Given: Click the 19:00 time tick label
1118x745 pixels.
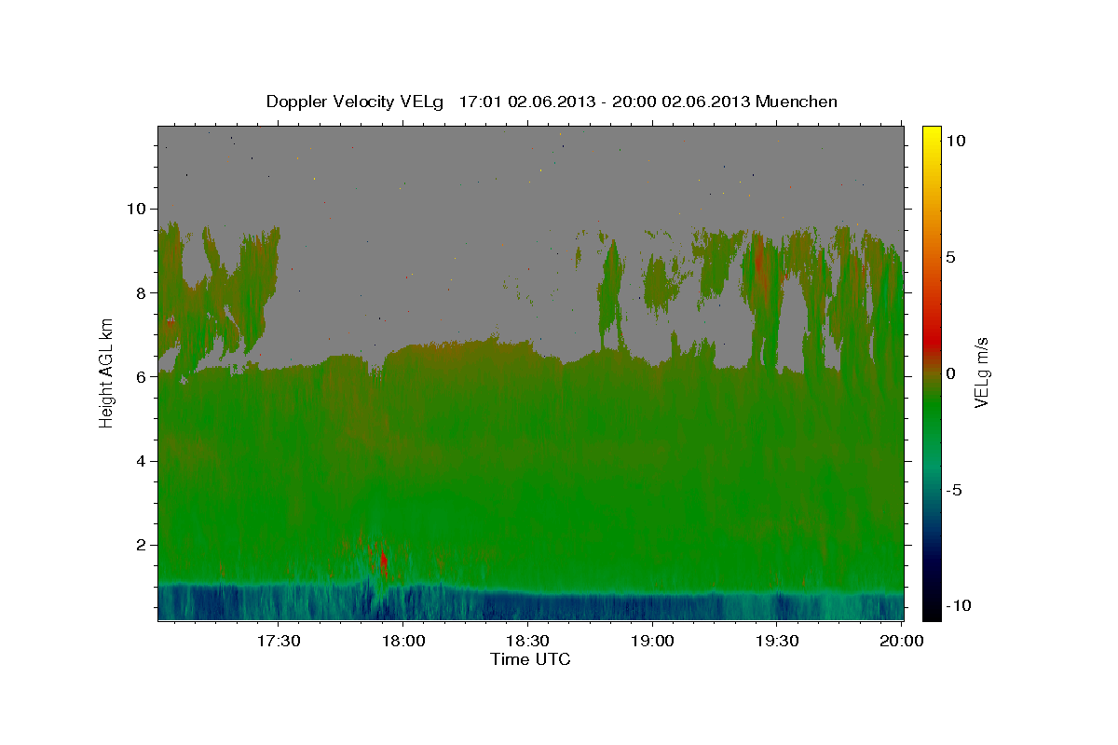Looking at the screenshot, I should point(652,641).
